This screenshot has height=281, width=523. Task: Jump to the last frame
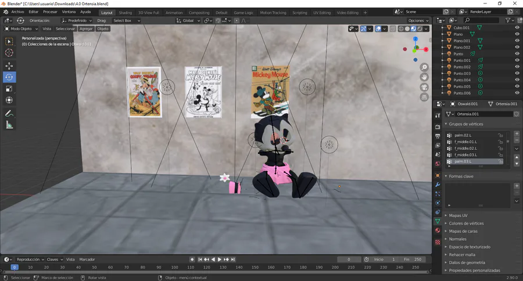pos(233,260)
